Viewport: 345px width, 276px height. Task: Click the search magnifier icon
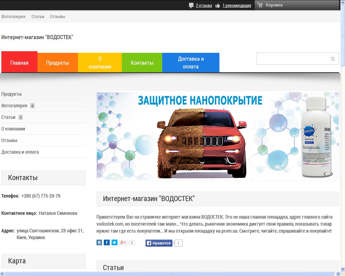click(x=333, y=59)
